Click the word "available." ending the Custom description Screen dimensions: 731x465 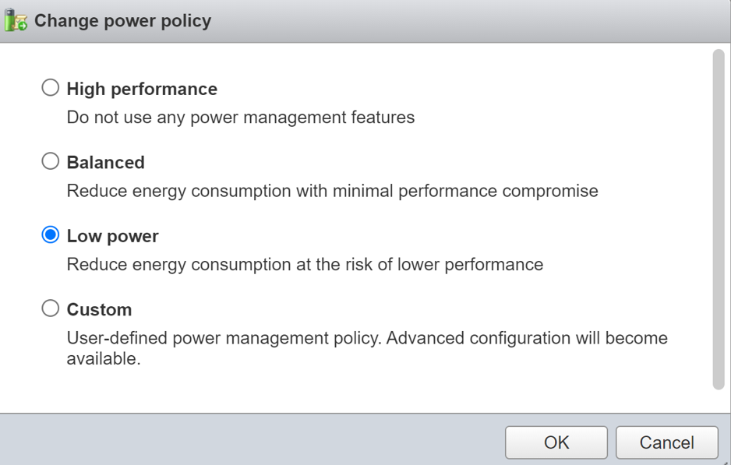tap(104, 359)
